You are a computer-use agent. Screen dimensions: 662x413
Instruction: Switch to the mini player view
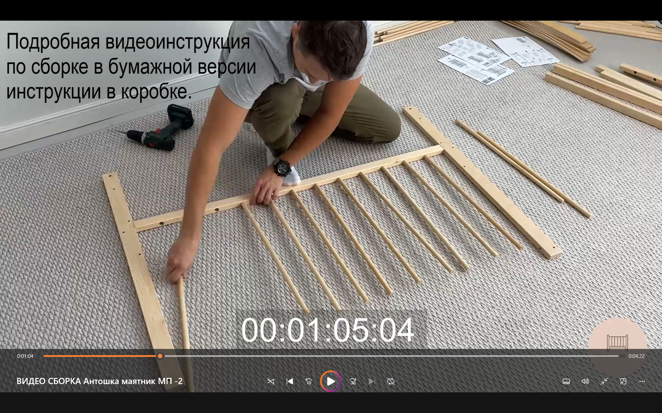point(623,381)
